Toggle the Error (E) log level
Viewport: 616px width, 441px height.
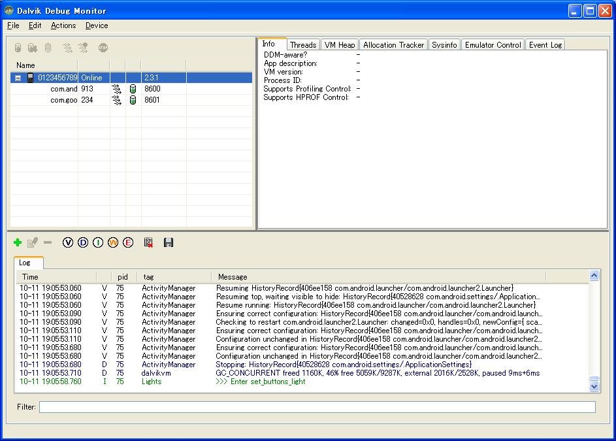(128, 242)
